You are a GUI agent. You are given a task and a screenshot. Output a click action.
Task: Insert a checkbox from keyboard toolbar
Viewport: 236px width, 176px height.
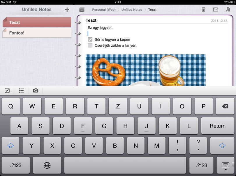pos(7,90)
